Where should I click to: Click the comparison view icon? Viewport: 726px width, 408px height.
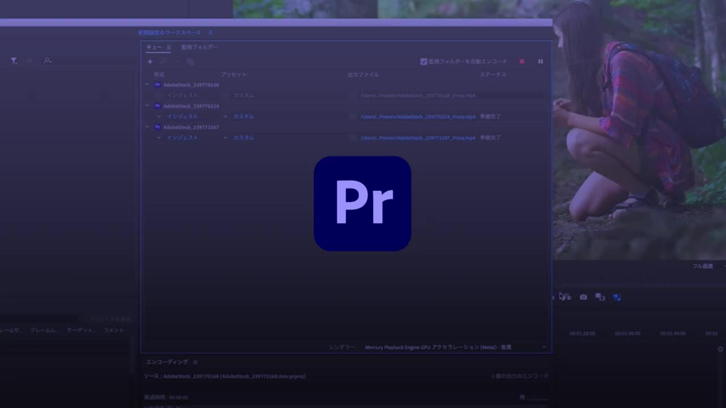pos(600,297)
